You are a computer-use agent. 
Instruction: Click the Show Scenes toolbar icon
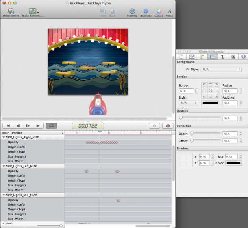tap(11, 11)
